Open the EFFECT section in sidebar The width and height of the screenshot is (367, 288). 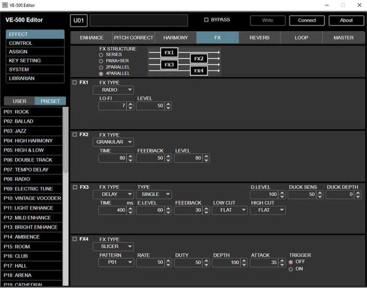pyautogui.click(x=35, y=34)
